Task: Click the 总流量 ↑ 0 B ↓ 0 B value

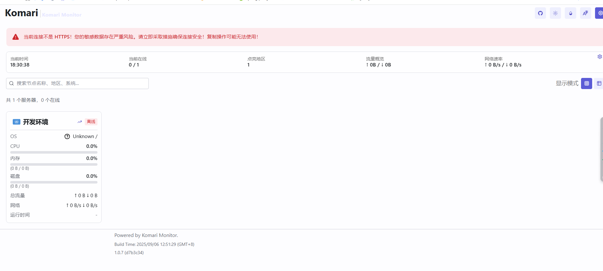Action: (86, 196)
